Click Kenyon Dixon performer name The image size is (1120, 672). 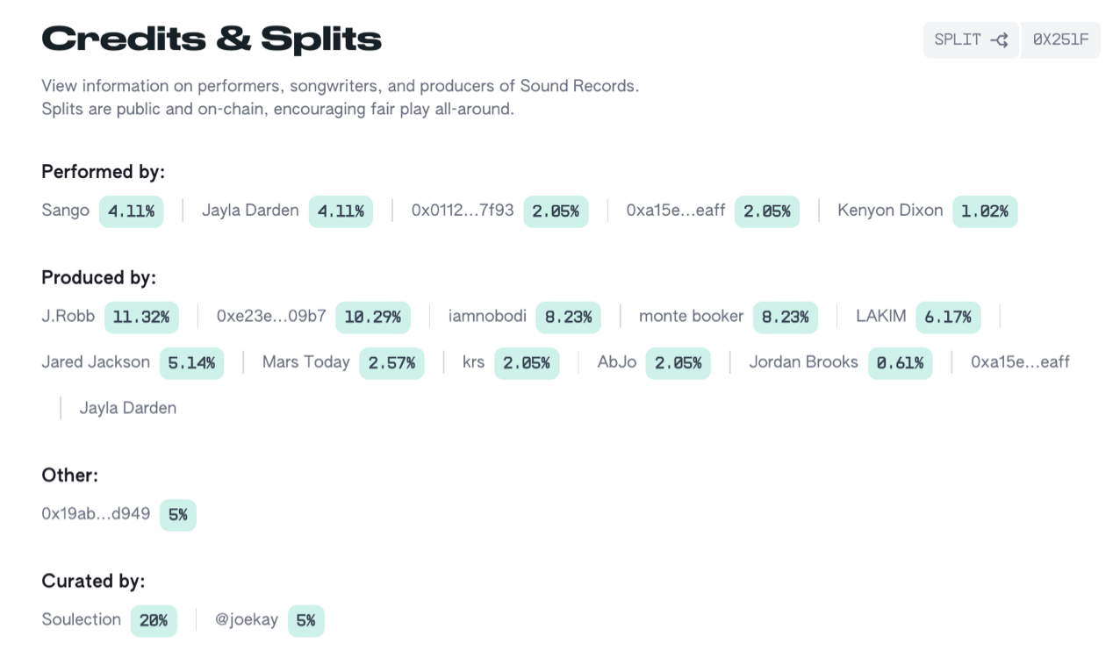(890, 211)
